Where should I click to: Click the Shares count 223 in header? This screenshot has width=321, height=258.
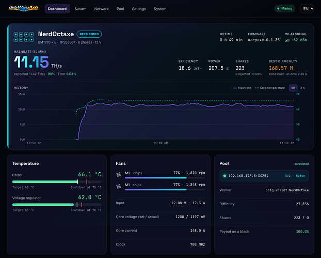(240, 68)
